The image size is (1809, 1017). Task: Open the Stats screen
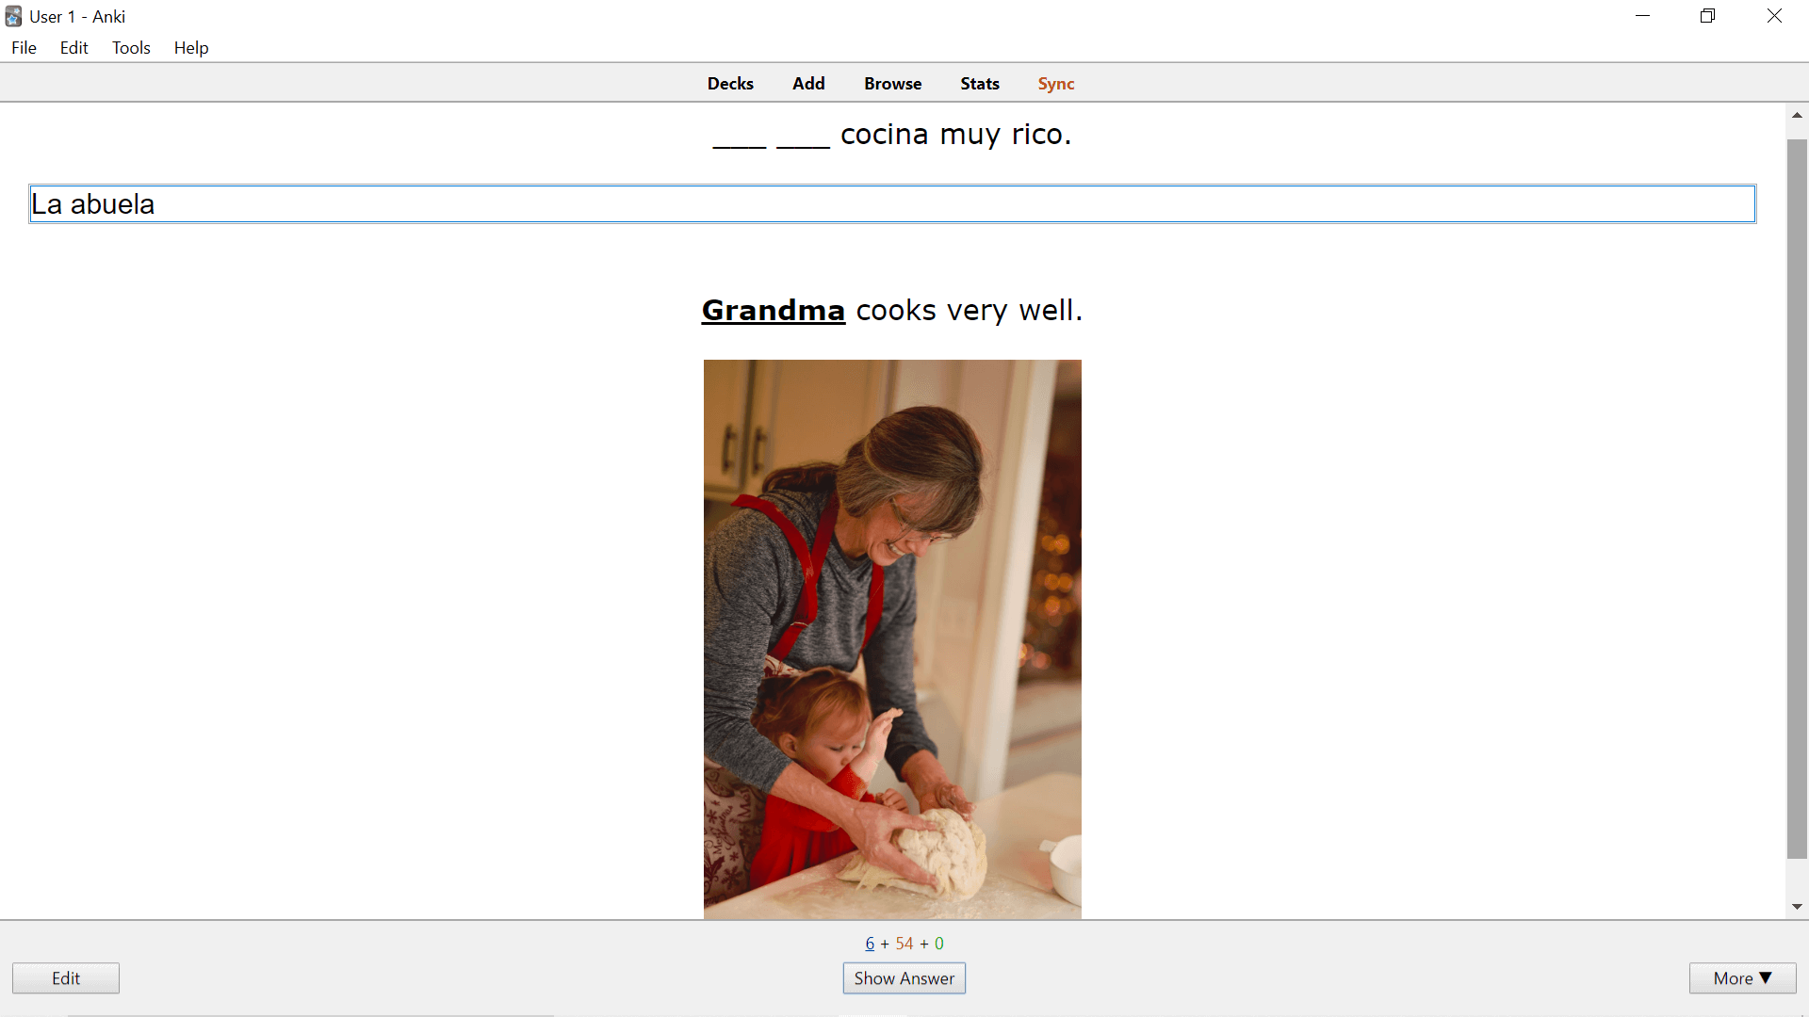point(979,84)
